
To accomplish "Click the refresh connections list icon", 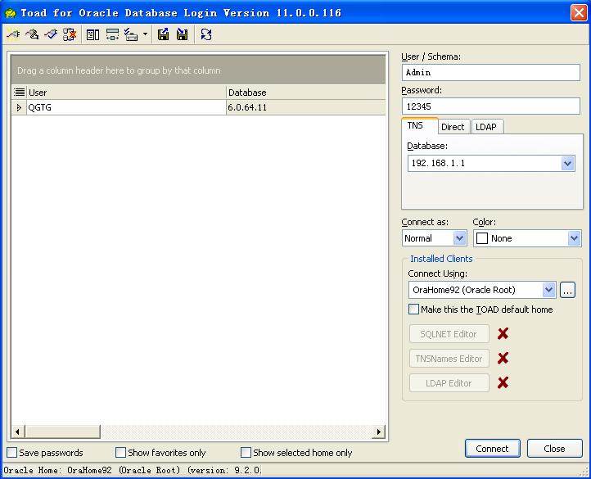I will pyautogui.click(x=206, y=34).
